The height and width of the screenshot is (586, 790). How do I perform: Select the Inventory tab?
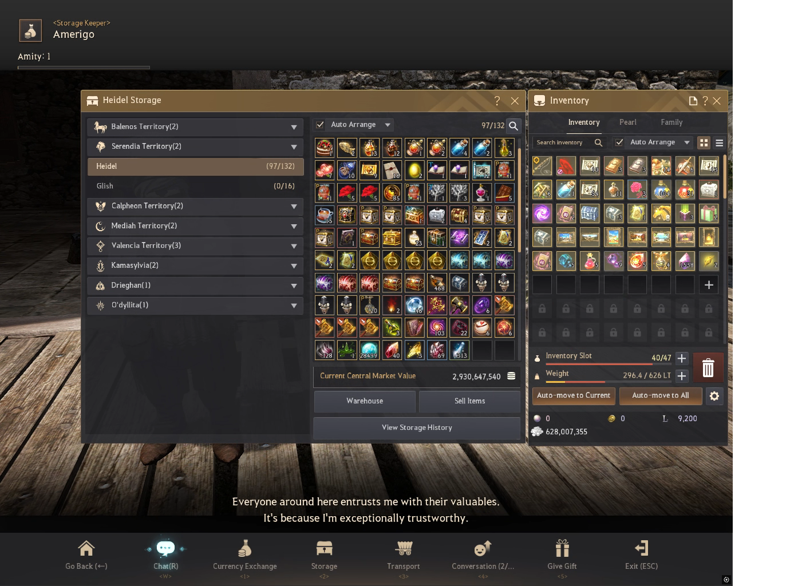pyautogui.click(x=584, y=122)
